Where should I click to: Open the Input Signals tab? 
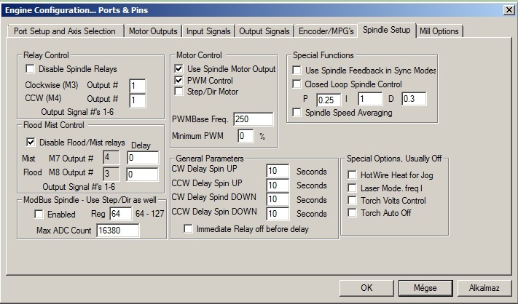pos(208,31)
